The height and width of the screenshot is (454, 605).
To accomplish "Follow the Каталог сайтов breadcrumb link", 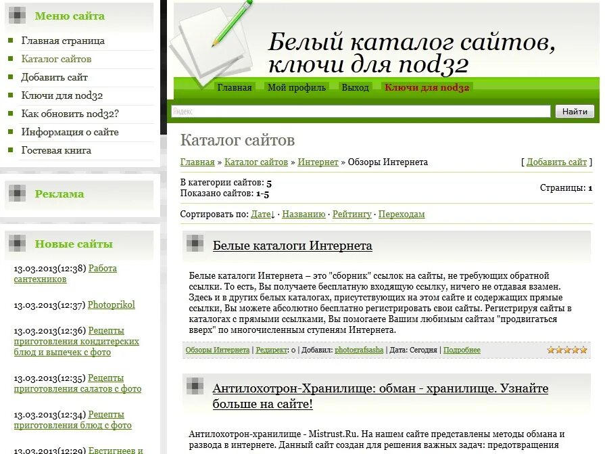I will 256,162.
